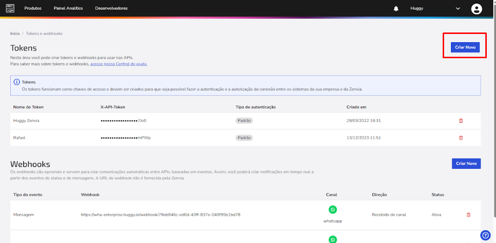Click the Tokens page heading
Screen dimensions: 496x243
(24, 48)
